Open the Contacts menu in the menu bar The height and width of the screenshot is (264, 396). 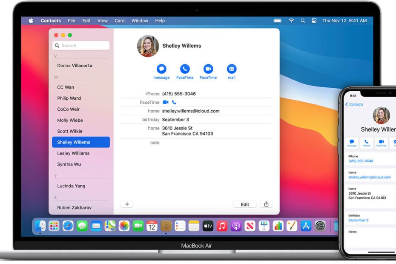click(x=51, y=21)
